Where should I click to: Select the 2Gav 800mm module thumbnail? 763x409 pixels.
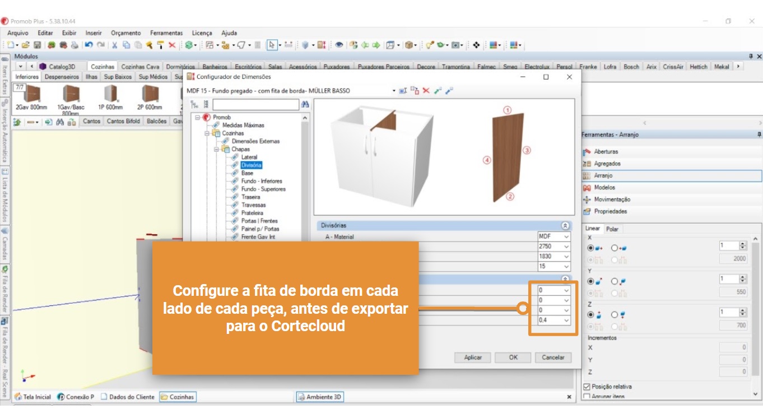click(x=31, y=97)
